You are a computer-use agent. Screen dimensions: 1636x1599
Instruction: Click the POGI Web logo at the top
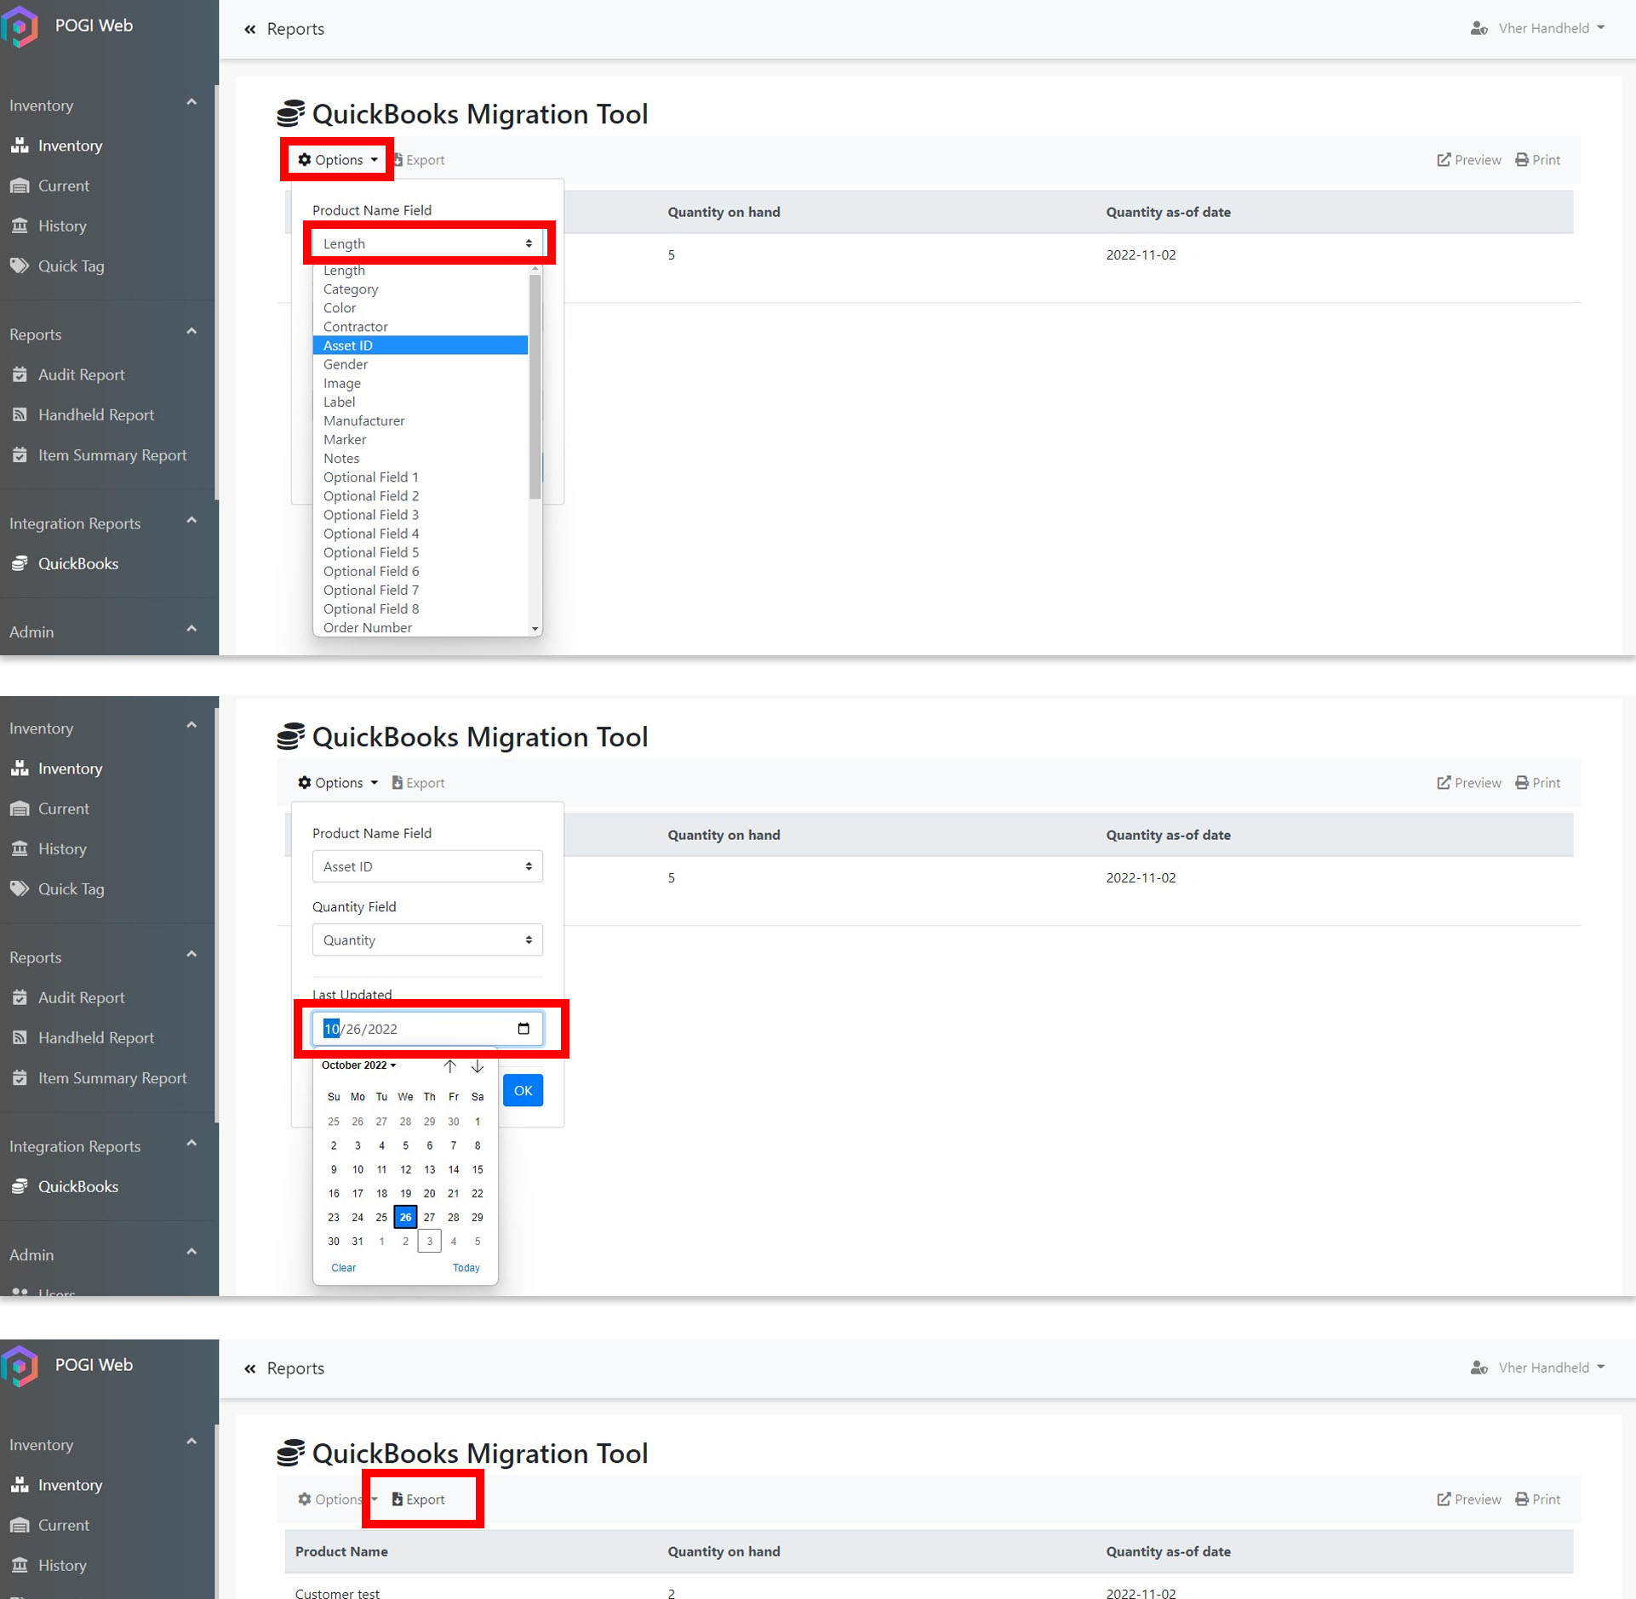(20, 26)
